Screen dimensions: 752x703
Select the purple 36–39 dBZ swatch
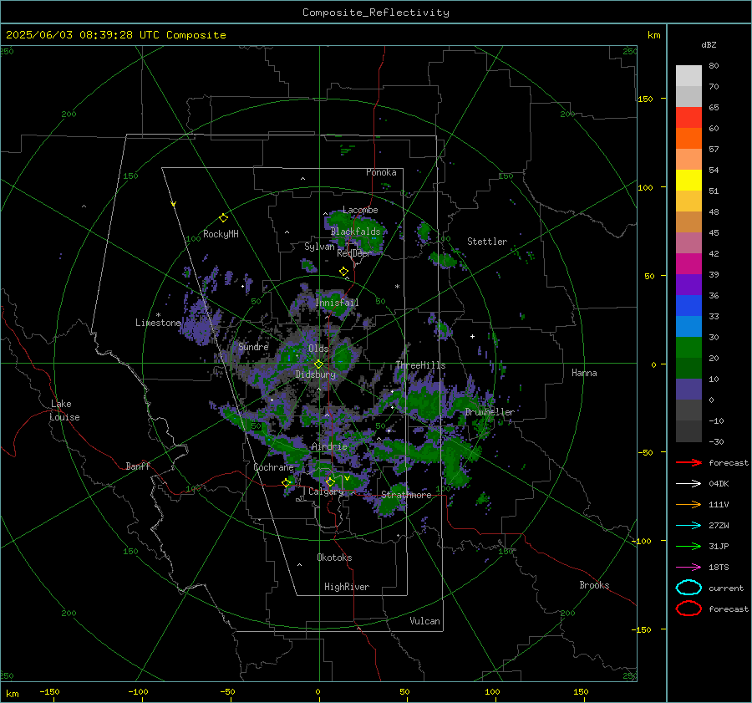688,285
